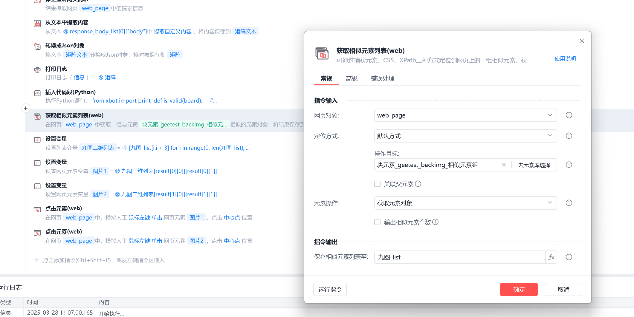Click the 保存相似元素列表至 input field
The height and width of the screenshot is (317, 634).
(x=460, y=257)
